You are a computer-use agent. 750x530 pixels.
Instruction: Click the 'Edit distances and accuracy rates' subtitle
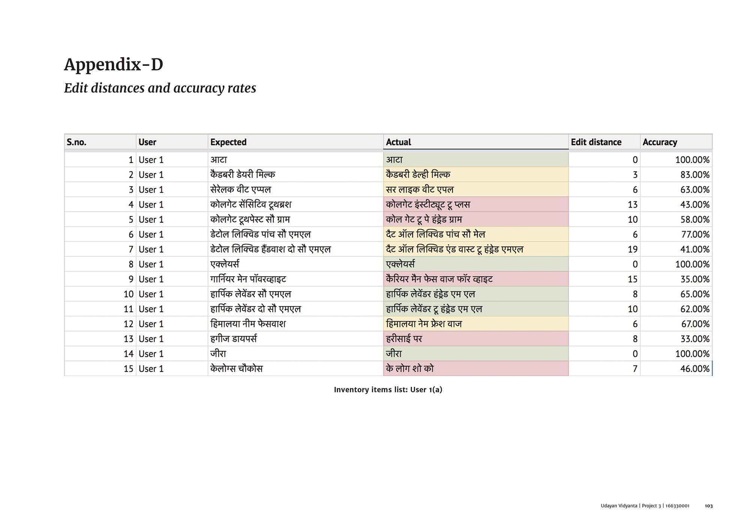click(160, 88)
